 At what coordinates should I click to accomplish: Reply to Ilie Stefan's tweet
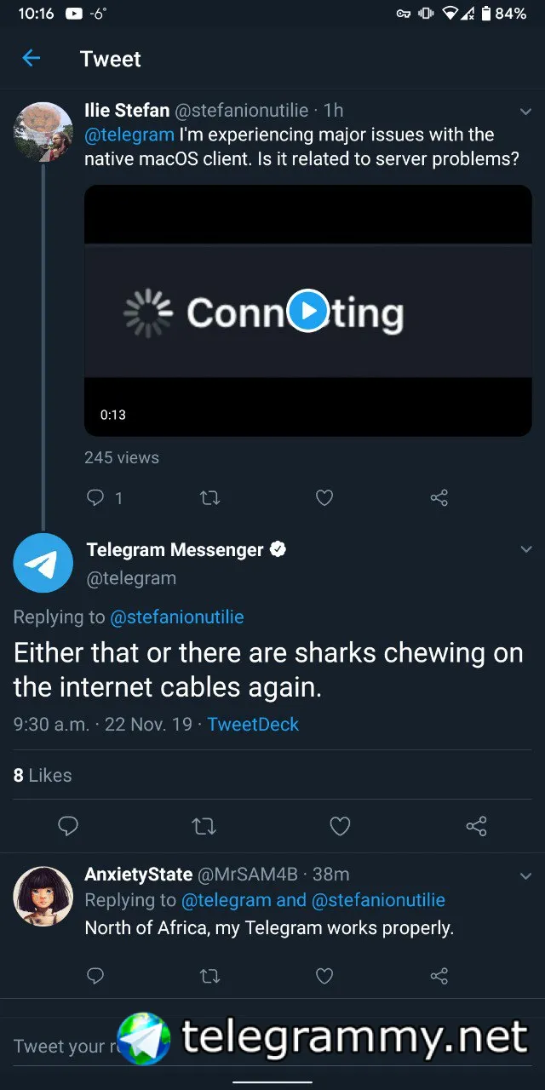(95, 497)
